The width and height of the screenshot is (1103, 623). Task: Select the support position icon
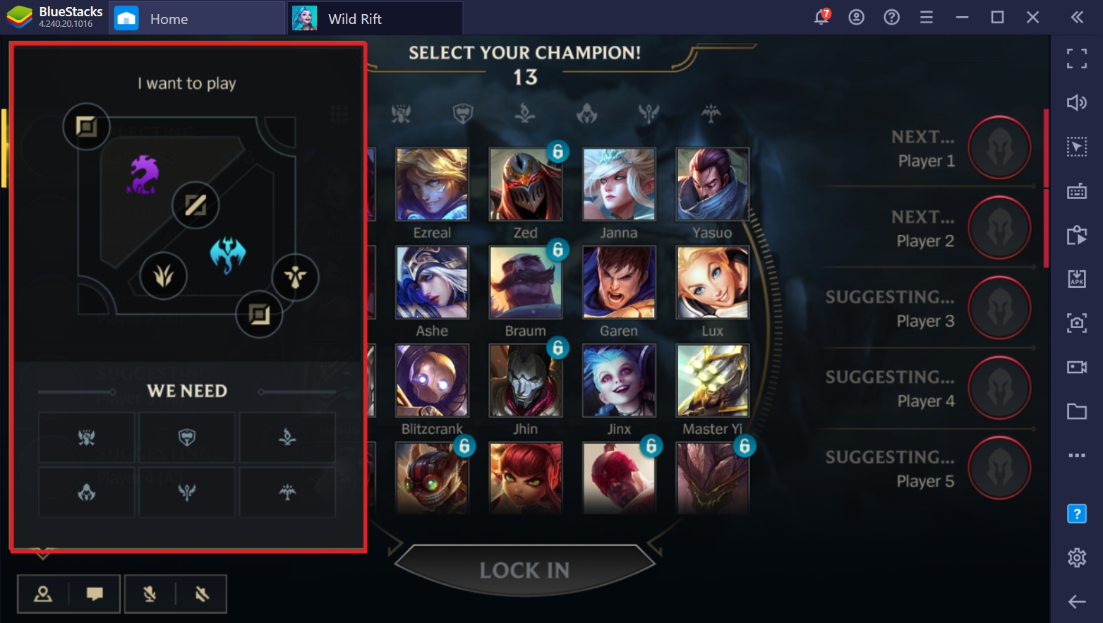coord(295,277)
